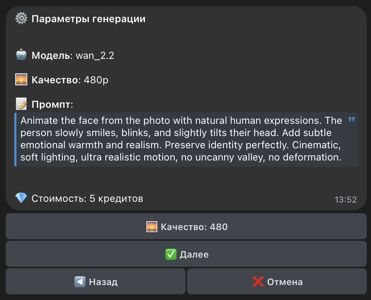Click the quotation mark icon in the prompt block

[x=351, y=120]
